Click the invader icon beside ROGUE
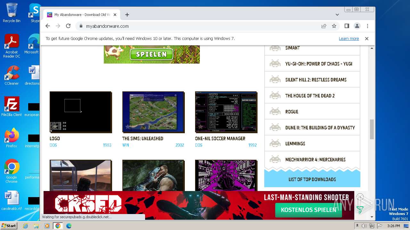The width and height of the screenshot is (410, 230). click(x=275, y=111)
